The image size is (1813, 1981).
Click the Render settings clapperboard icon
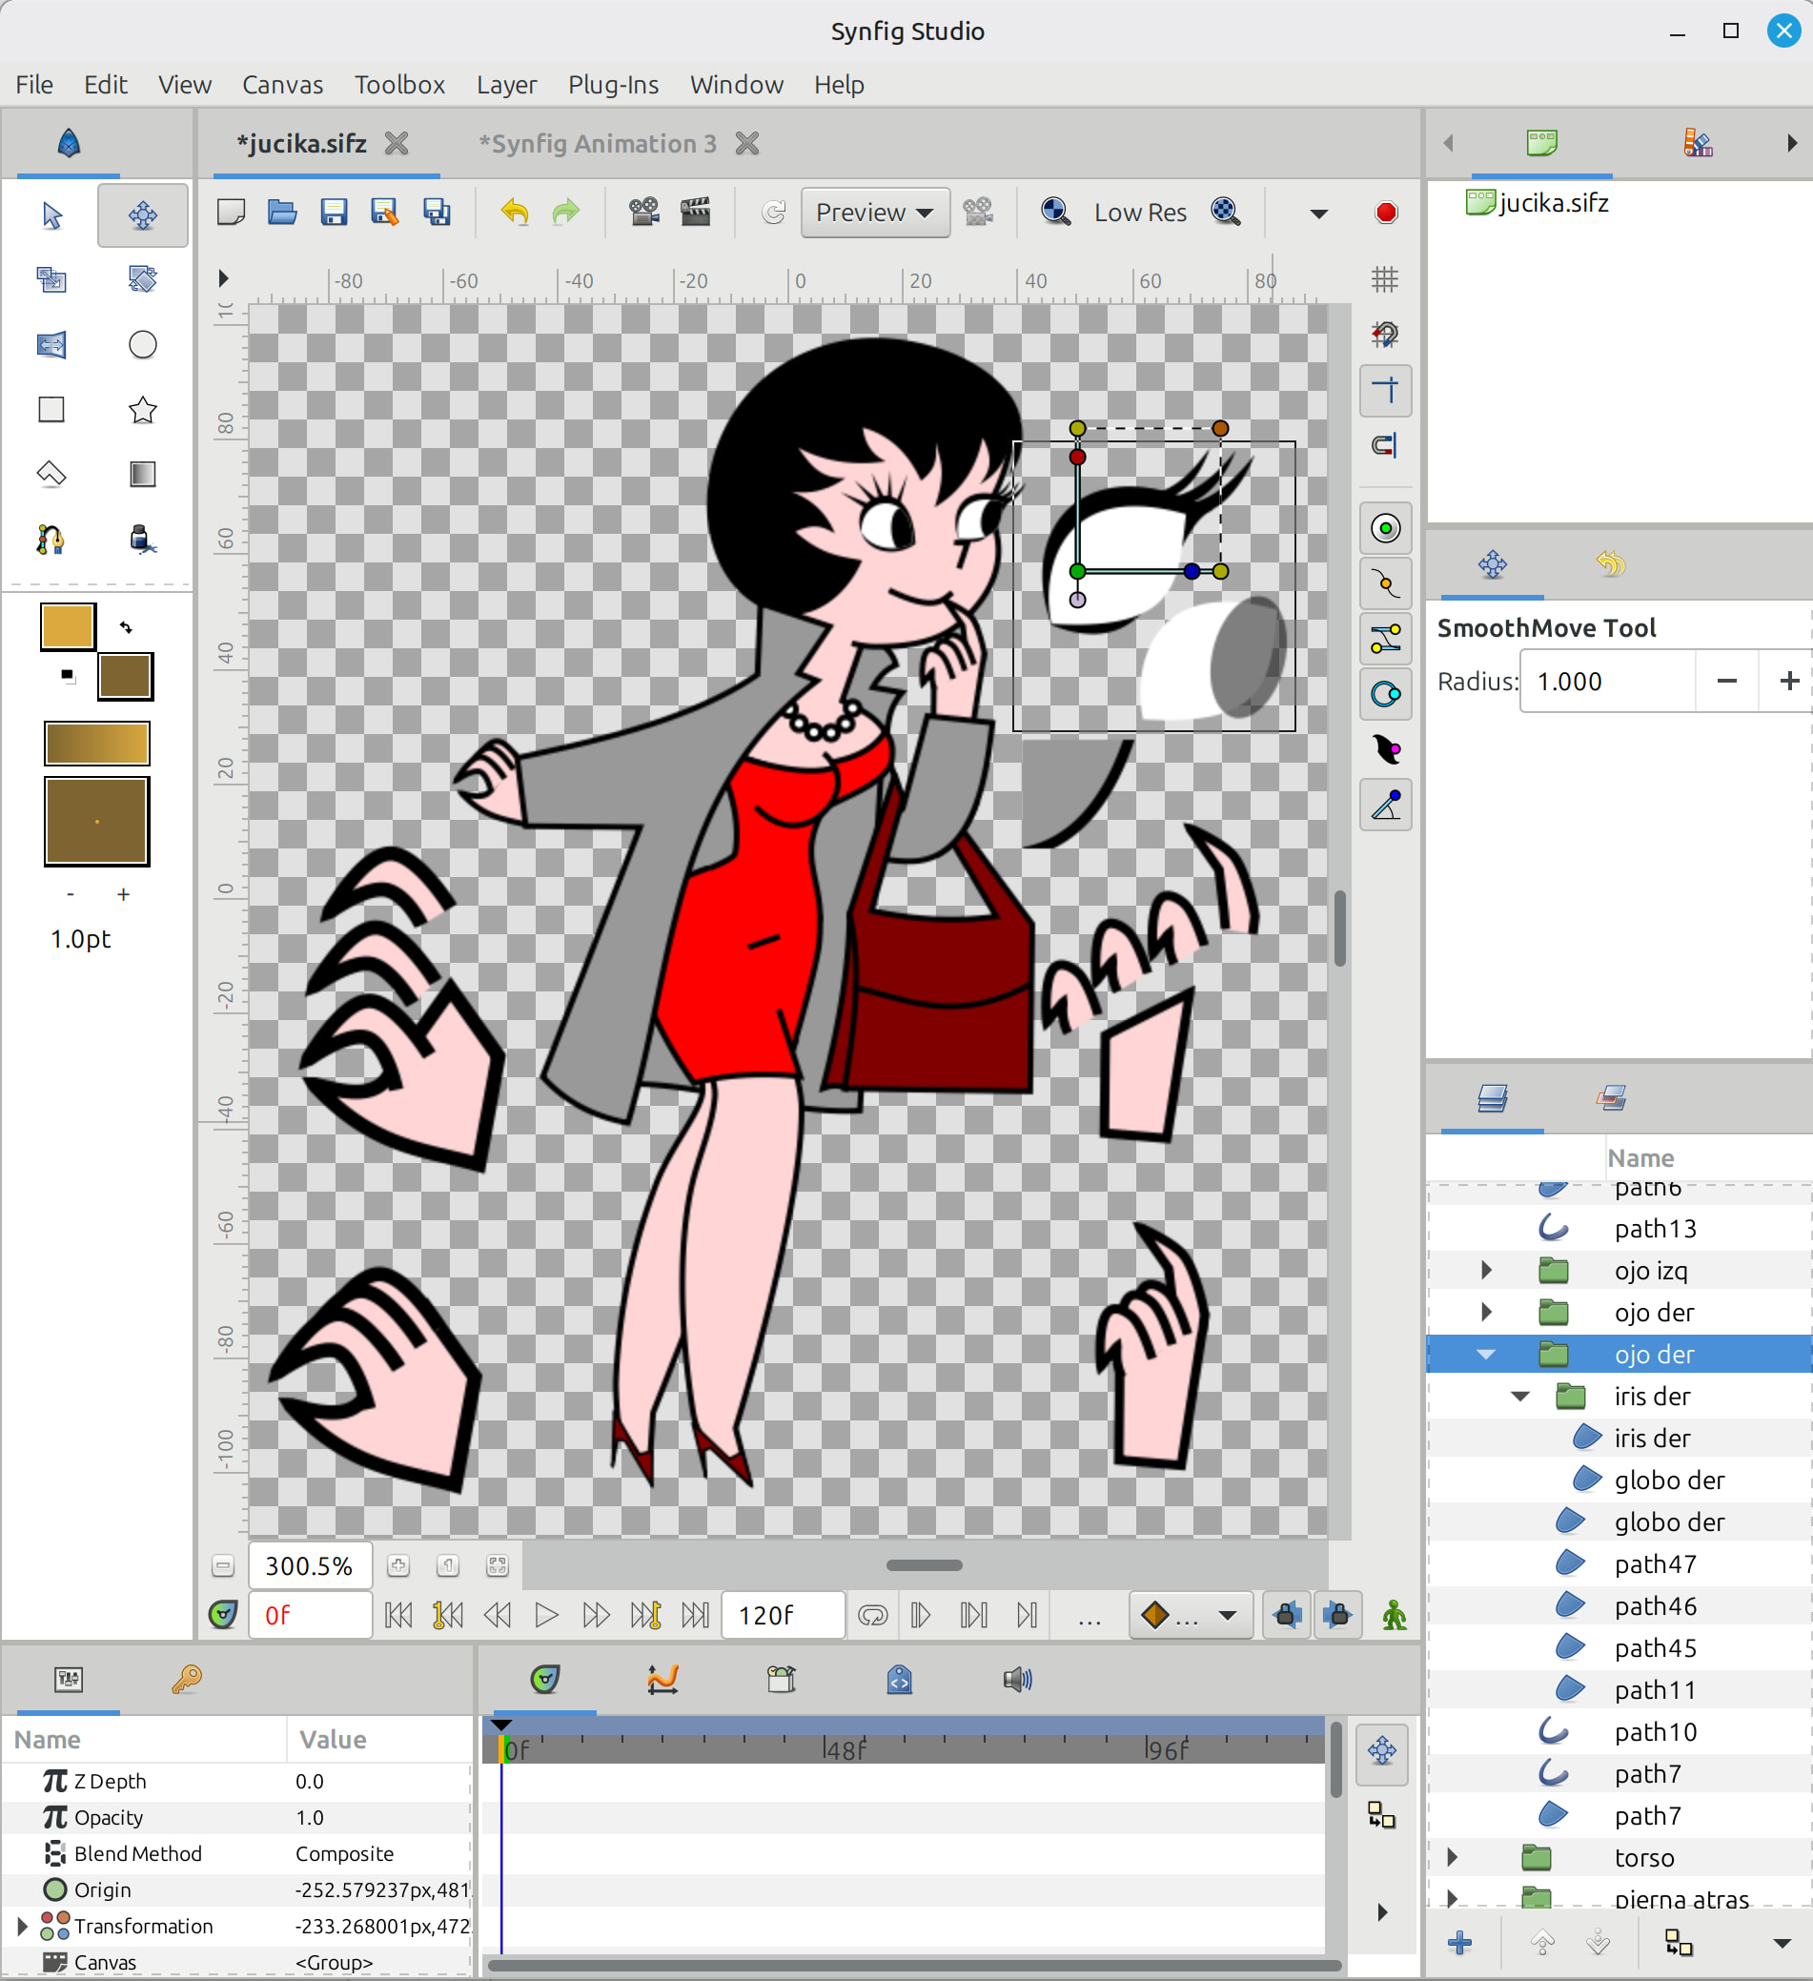tap(695, 213)
